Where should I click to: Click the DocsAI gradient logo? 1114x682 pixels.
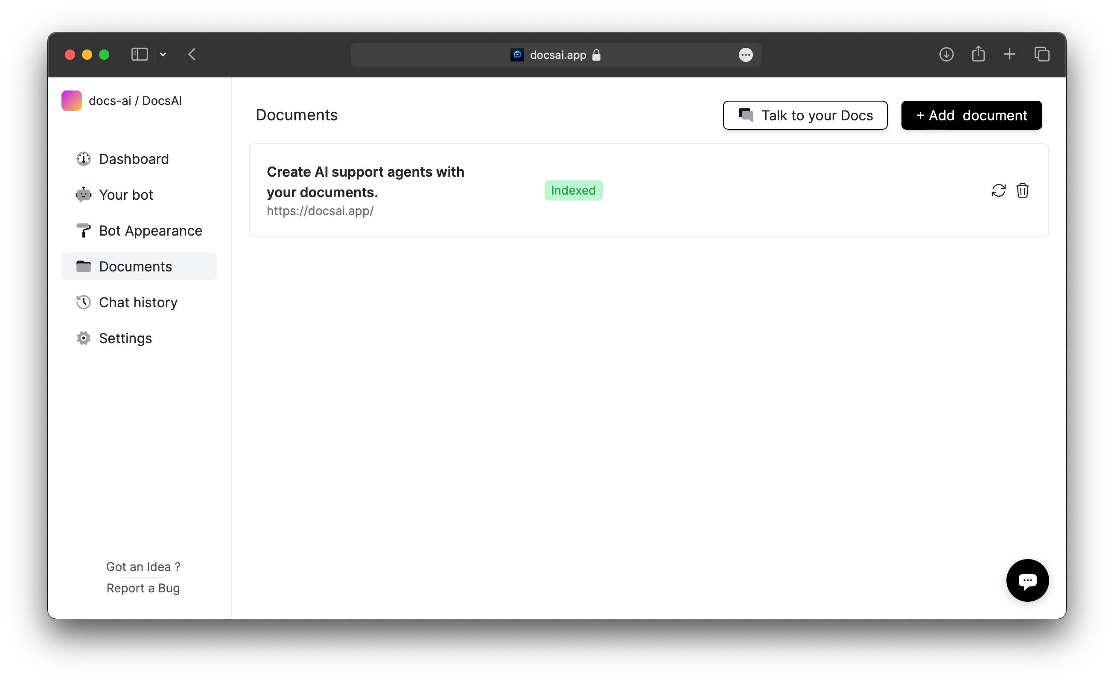pyautogui.click(x=71, y=100)
